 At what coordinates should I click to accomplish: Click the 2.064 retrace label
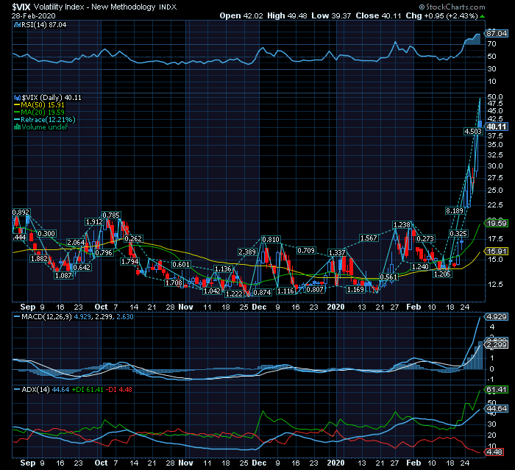76,243
